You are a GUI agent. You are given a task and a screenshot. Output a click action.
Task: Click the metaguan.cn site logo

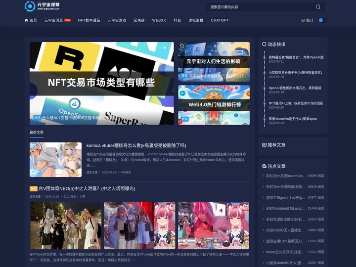coord(42,6)
